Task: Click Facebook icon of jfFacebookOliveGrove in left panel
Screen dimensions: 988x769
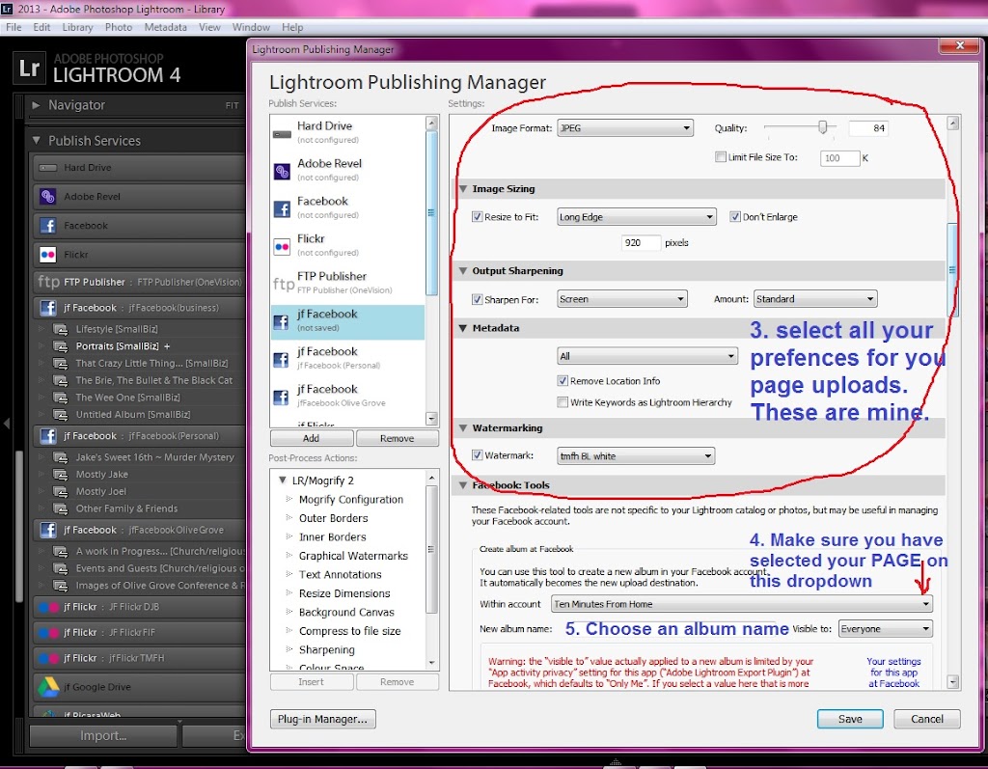Action: [48, 530]
